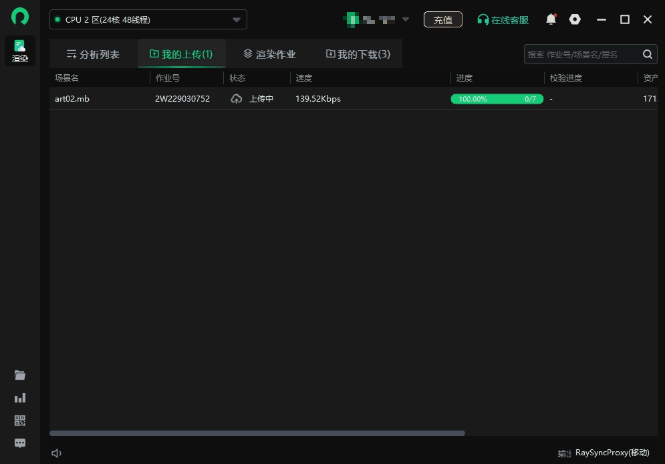Click the notification bell icon
Image resolution: width=665 pixels, height=464 pixels.
pyautogui.click(x=551, y=19)
